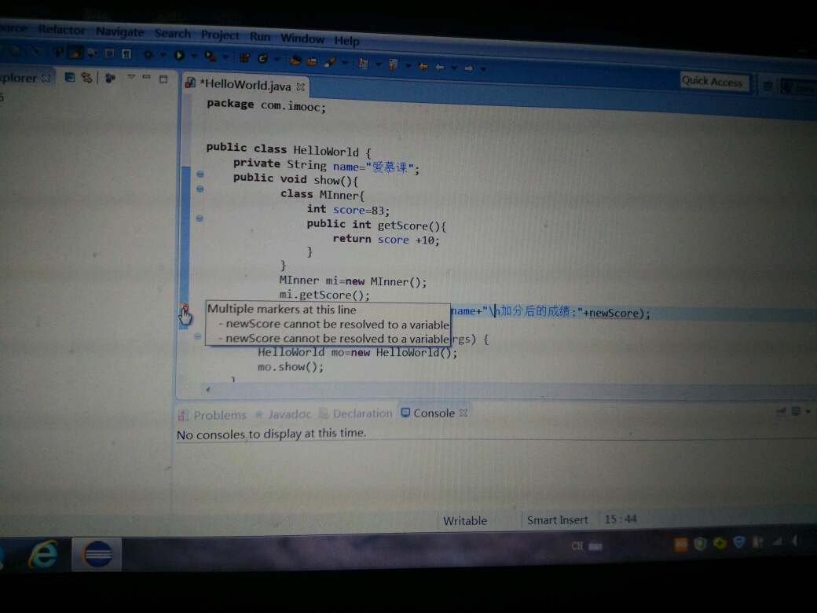This screenshot has height=613, width=817.
Task: Expand the Run dropdown arrow
Action: (x=194, y=56)
